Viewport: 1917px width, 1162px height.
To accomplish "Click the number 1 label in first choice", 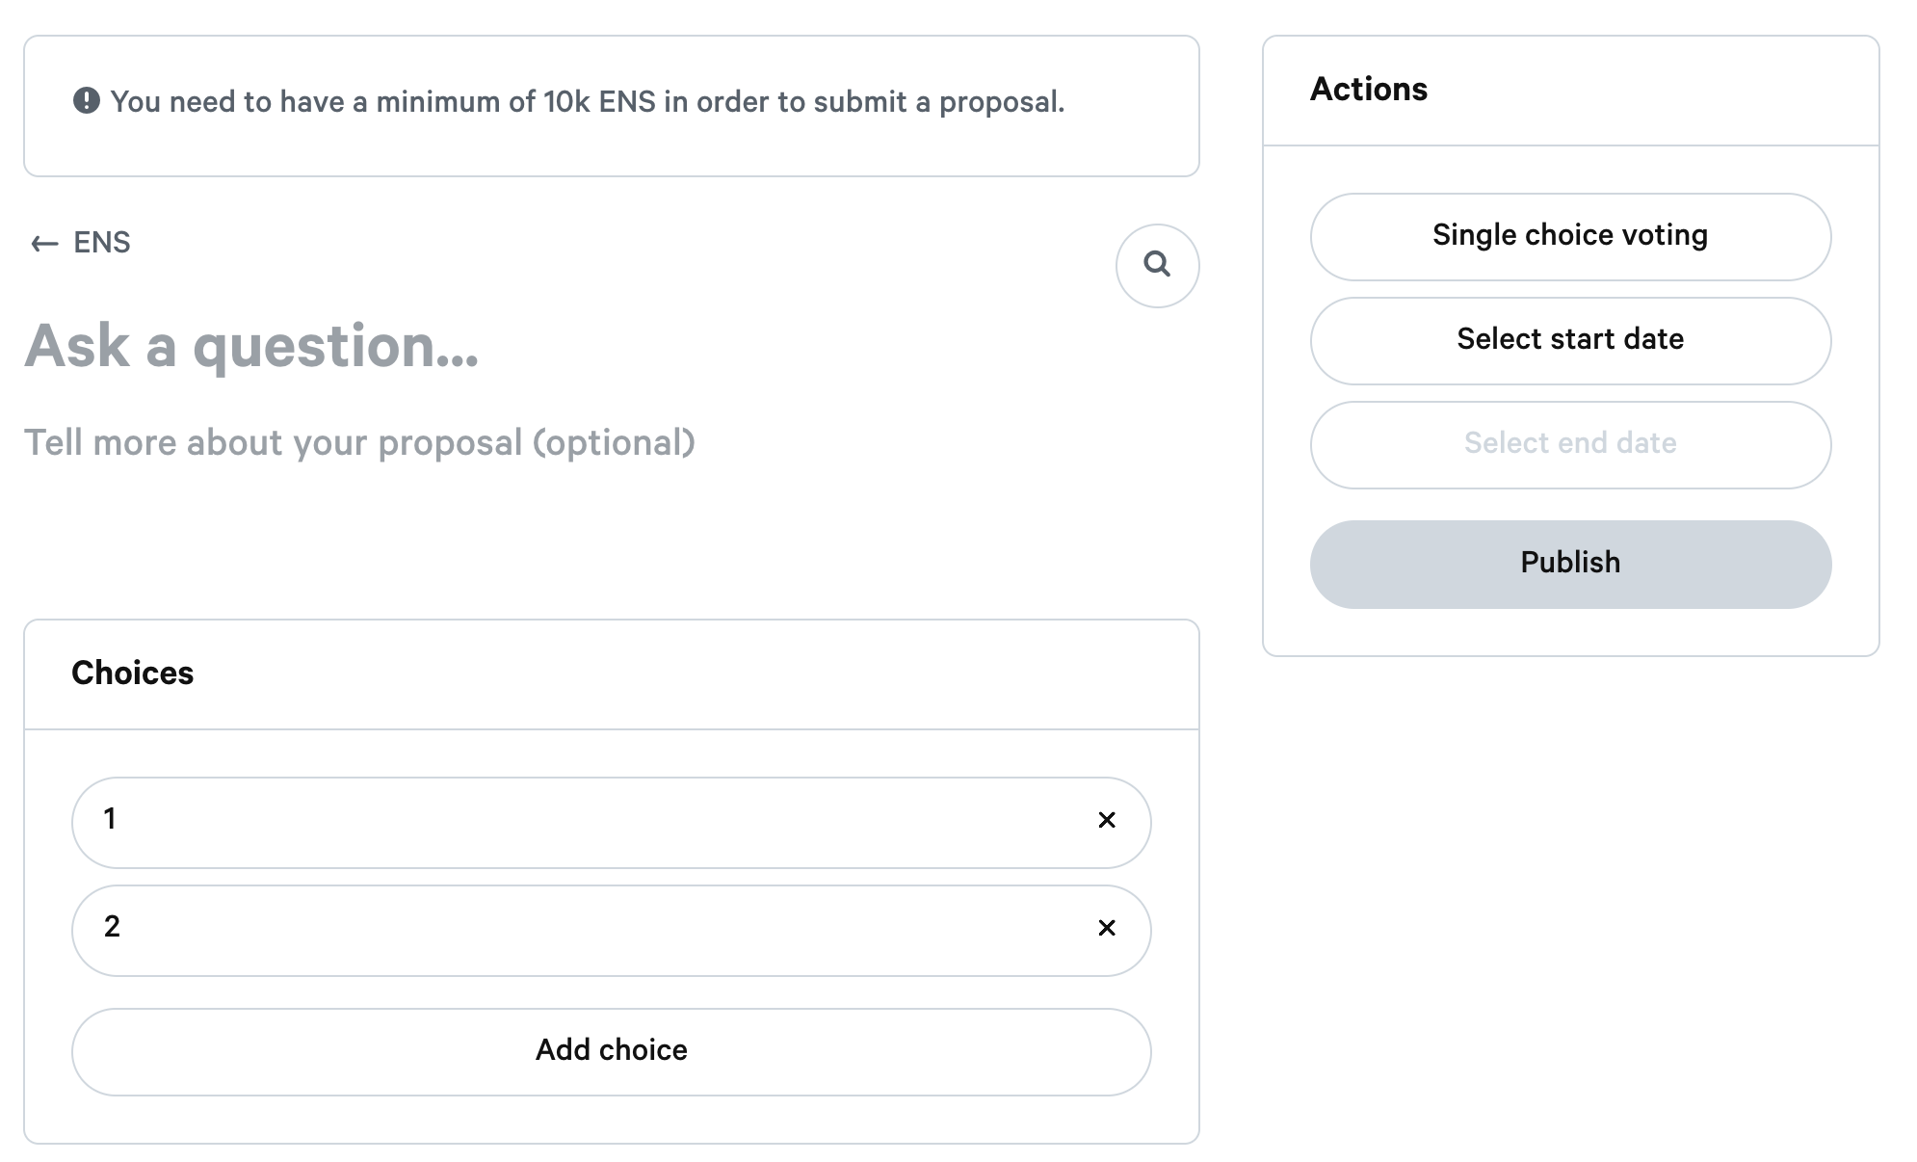I will 110,819.
